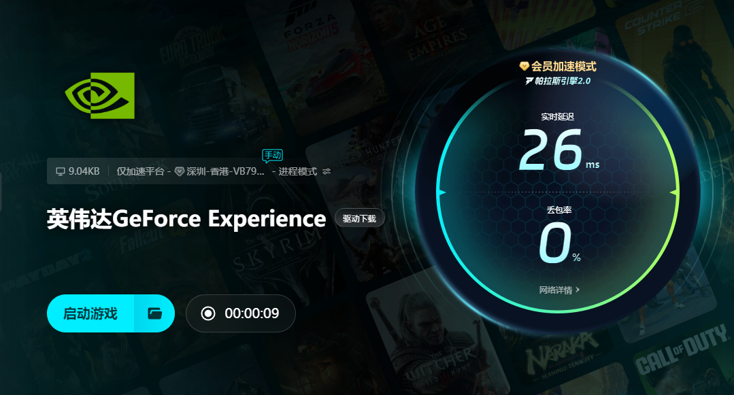Image resolution: width=734 pixels, height=395 pixels.
Task: Toggle the 手动 manual node tag
Action: pos(272,156)
